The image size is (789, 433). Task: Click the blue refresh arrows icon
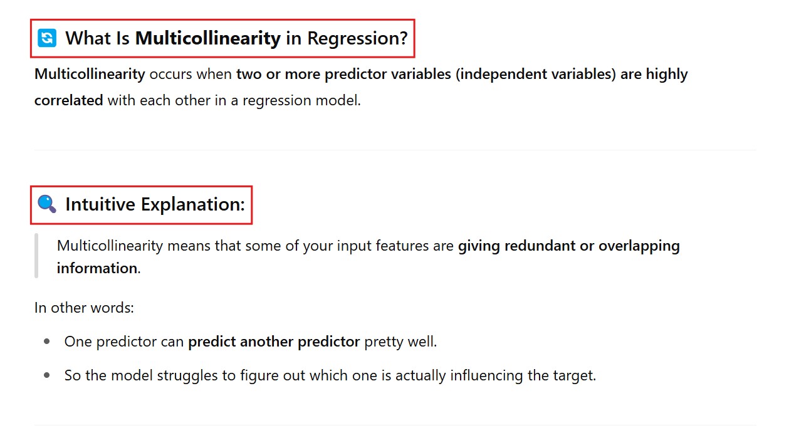pyautogui.click(x=47, y=38)
